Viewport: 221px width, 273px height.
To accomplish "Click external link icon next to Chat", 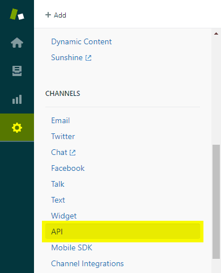I will click(x=73, y=153).
